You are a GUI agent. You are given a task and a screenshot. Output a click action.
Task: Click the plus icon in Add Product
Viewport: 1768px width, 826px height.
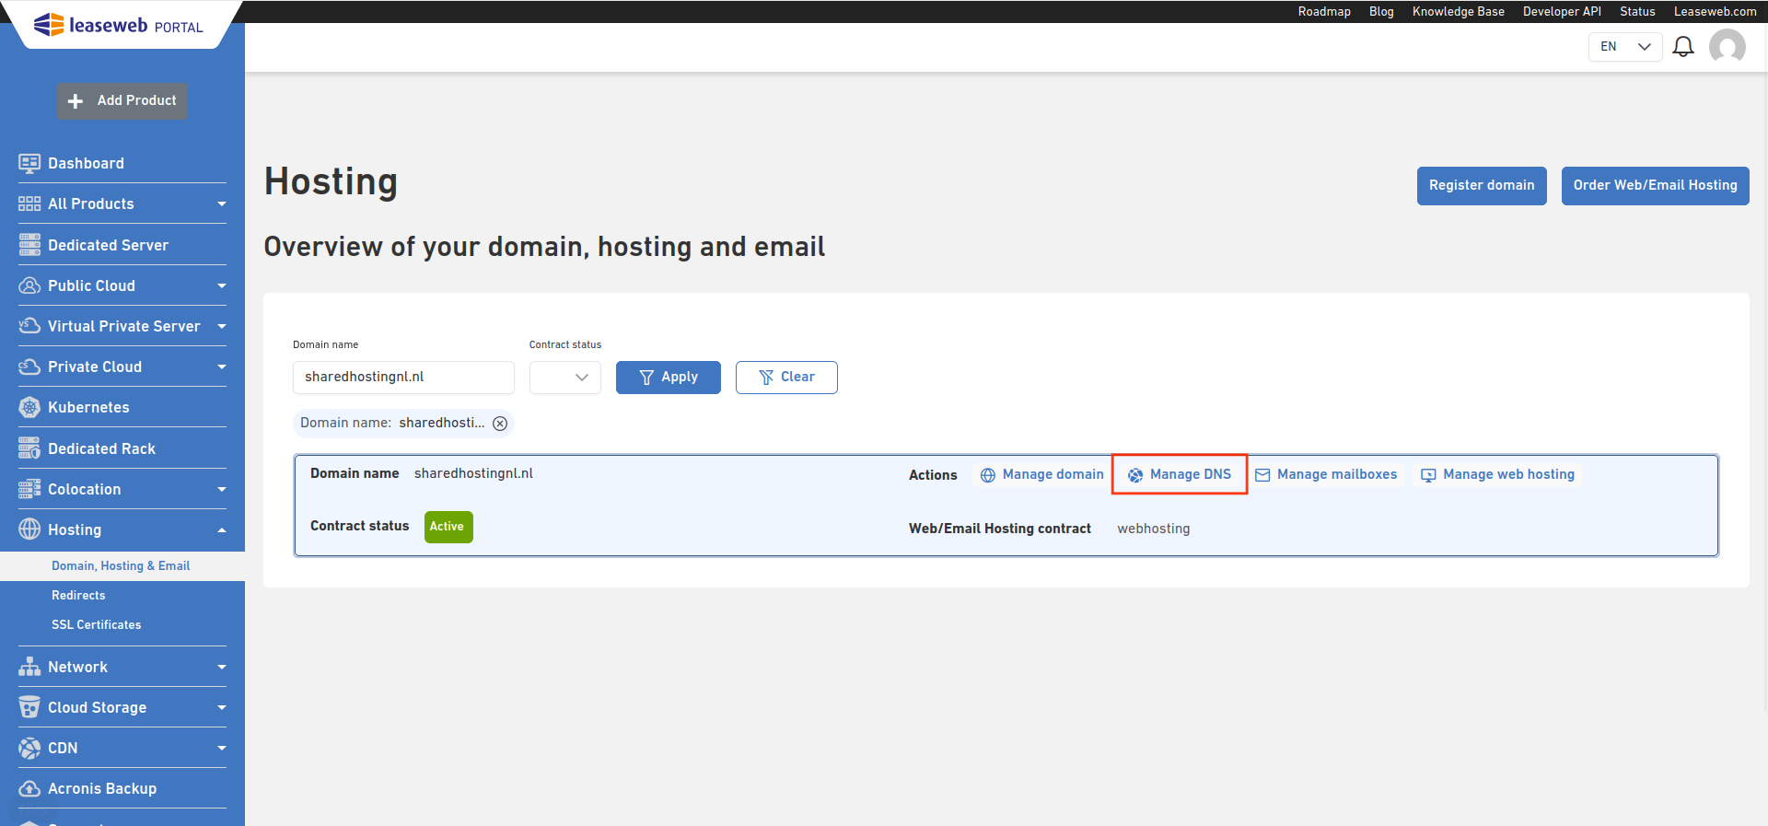pos(76,101)
